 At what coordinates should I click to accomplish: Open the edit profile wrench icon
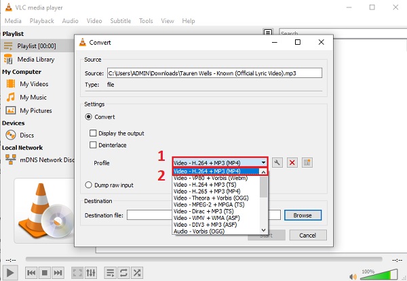point(277,163)
